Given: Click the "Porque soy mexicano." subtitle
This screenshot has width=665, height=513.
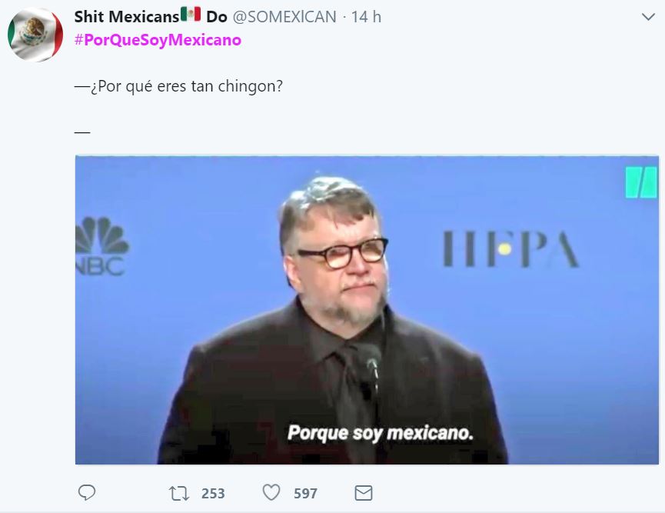Looking at the screenshot, I should click(380, 433).
